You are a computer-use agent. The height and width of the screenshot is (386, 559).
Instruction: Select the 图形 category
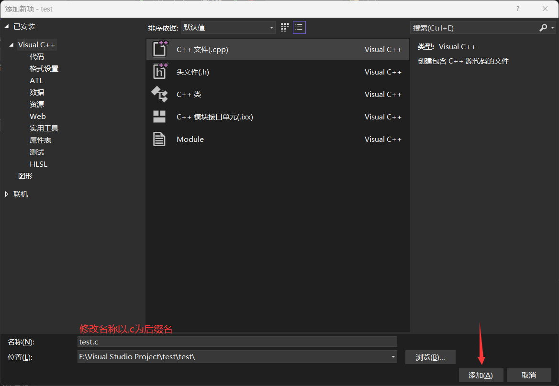click(25, 176)
